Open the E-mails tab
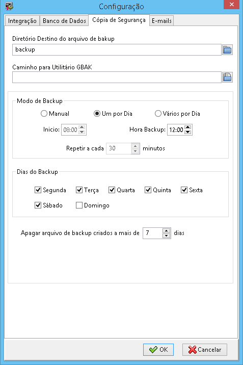 click(161, 21)
